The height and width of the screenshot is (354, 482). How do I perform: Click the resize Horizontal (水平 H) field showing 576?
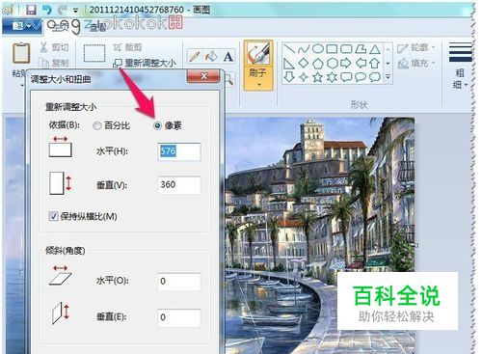179,151
